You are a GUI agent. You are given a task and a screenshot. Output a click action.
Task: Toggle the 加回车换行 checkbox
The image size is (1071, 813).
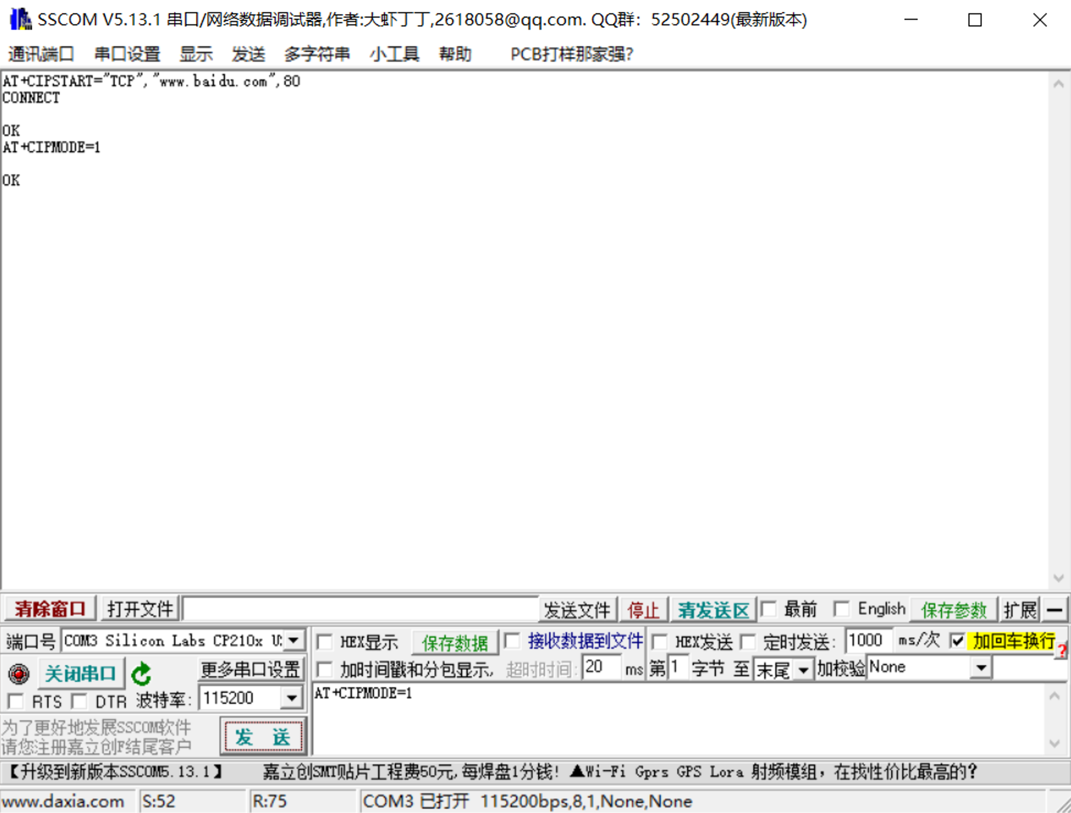[x=957, y=641]
